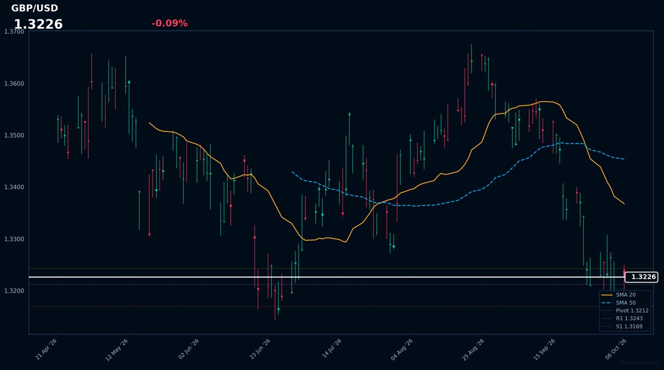This screenshot has width=664, height=370.
Task: Click the 25 Aug '26 date label
Action: pos(473,350)
